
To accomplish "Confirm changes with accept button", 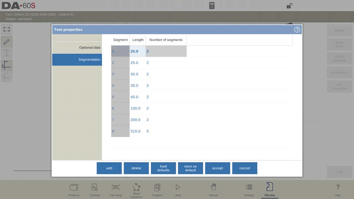I will [217, 168].
